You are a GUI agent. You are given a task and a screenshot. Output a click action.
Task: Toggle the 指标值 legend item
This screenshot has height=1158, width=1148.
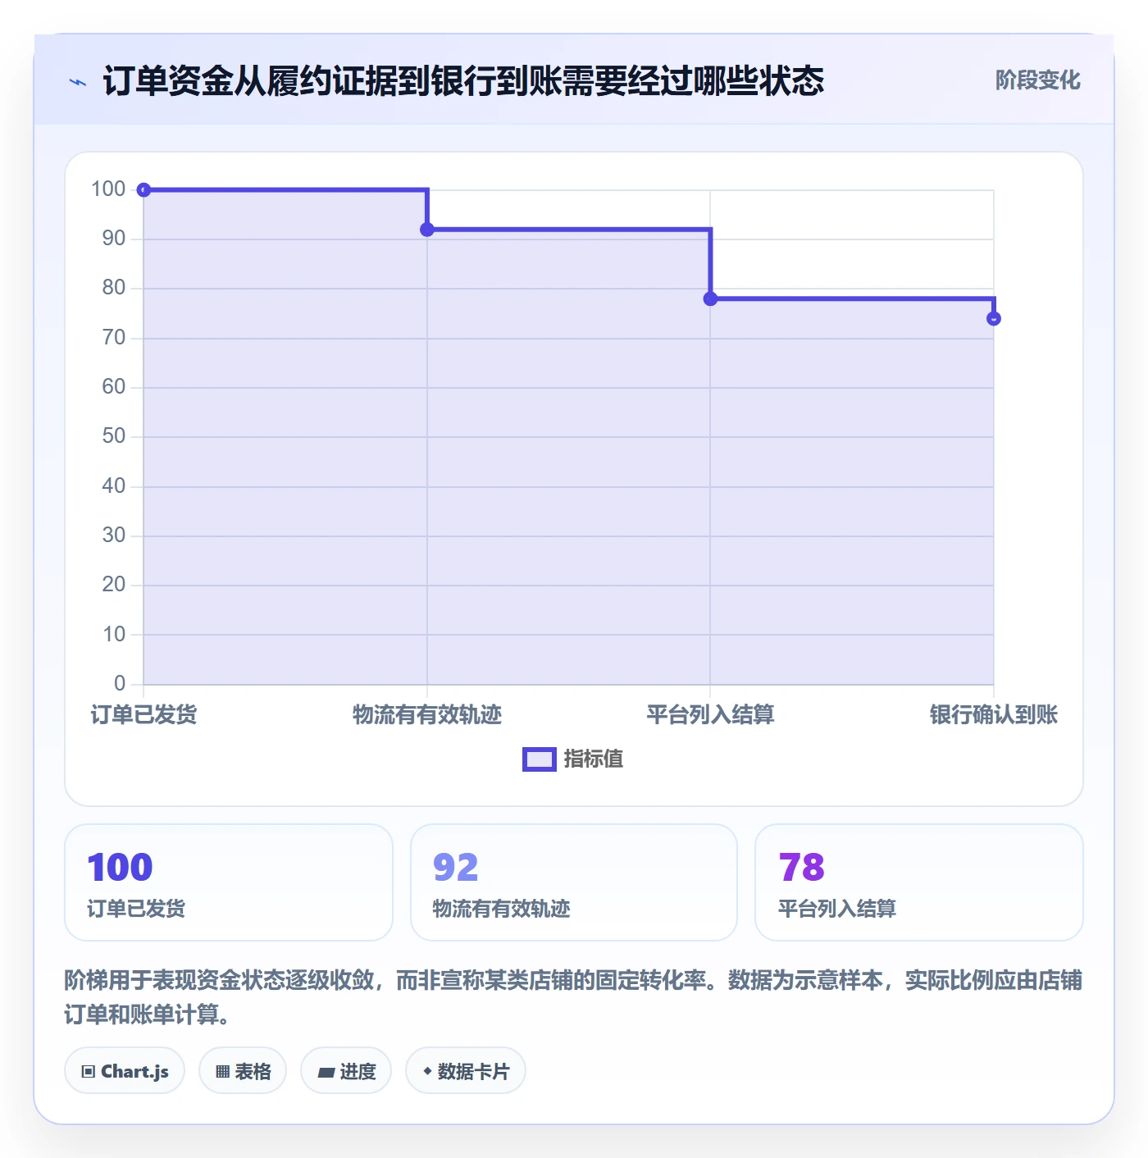pos(573,759)
